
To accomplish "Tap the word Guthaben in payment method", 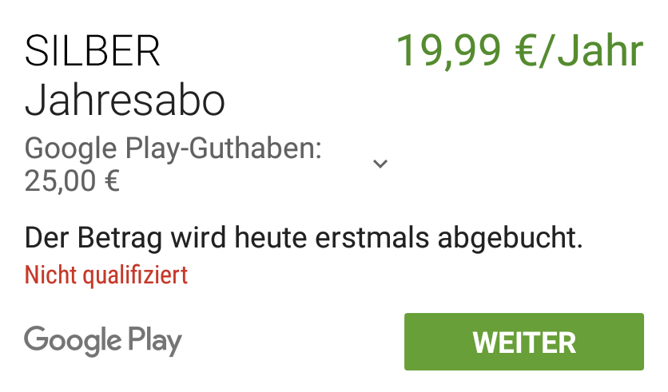I will click(255, 148).
